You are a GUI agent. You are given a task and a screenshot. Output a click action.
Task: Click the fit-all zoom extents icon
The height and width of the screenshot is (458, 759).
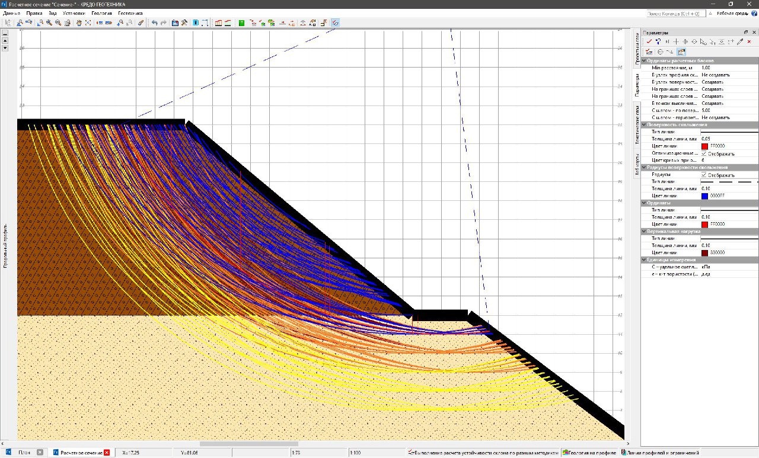pos(88,23)
